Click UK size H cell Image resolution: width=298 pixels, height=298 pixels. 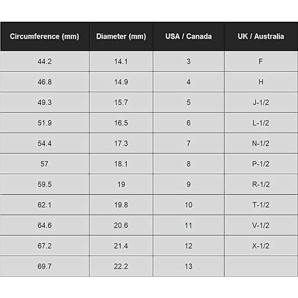[261, 82]
